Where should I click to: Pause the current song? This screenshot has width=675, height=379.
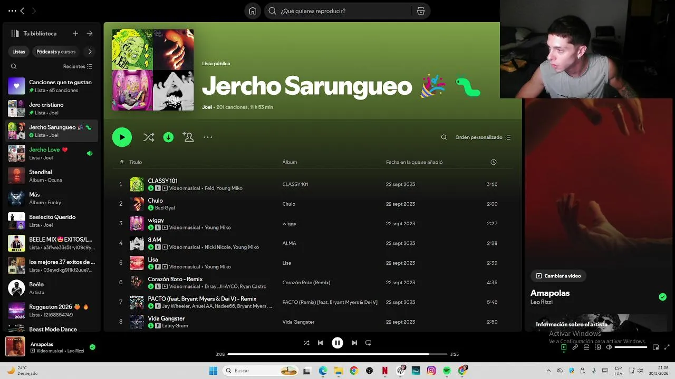tap(337, 343)
